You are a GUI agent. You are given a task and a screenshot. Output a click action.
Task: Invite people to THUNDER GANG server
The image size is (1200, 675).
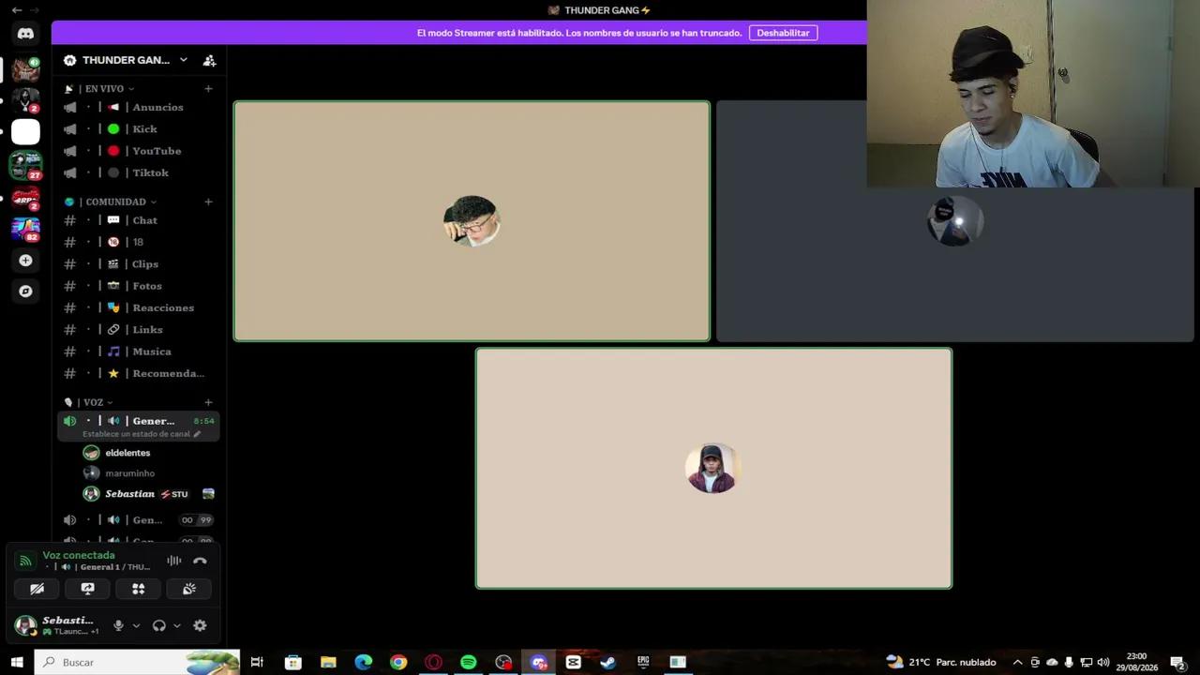coord(210,60)
